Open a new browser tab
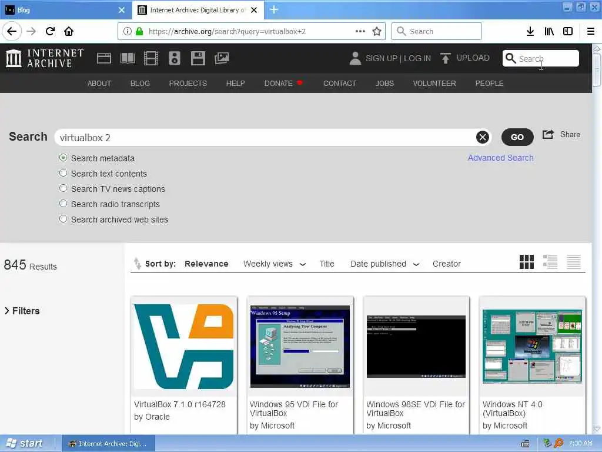602x452 pixels. pyautogui.click(x=274, y=9)
